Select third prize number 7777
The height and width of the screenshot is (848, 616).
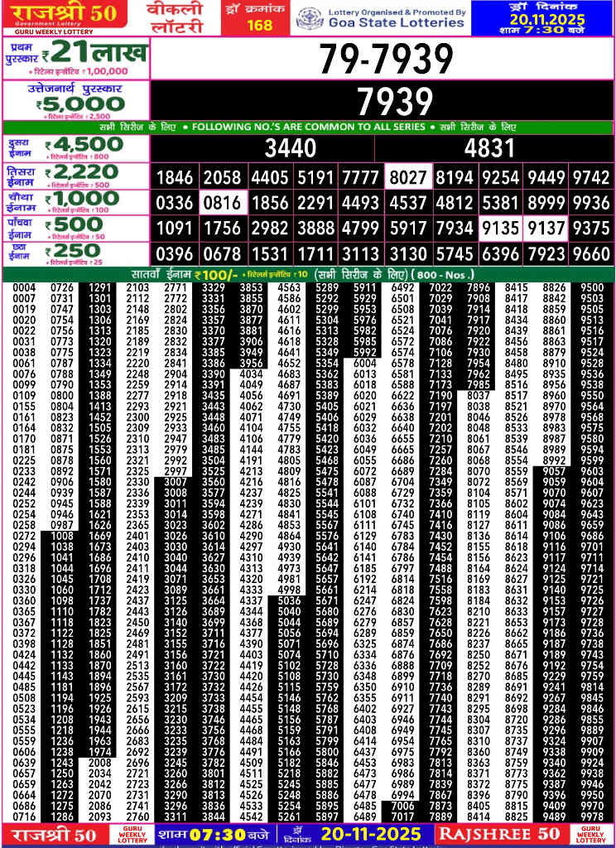pyautogui.click(x=361, y=177)
